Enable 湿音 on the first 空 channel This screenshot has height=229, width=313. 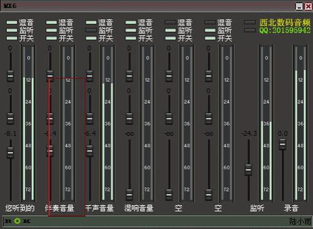[170, 23]
